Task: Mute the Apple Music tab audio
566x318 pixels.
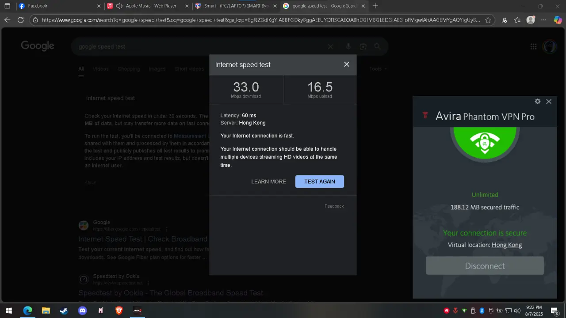Action: pos(119,6)
